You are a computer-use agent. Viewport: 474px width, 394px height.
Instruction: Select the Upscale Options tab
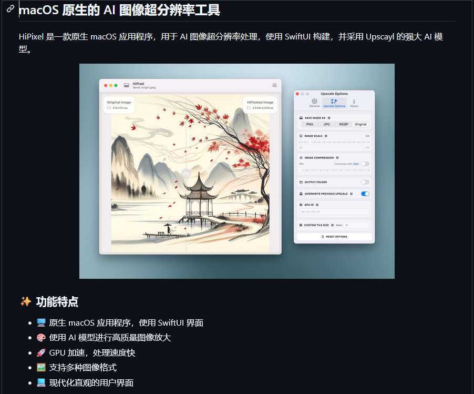pos(334,103)
